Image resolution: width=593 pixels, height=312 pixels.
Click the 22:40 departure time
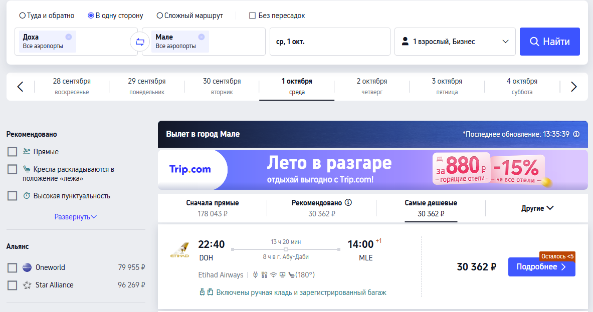212,244
